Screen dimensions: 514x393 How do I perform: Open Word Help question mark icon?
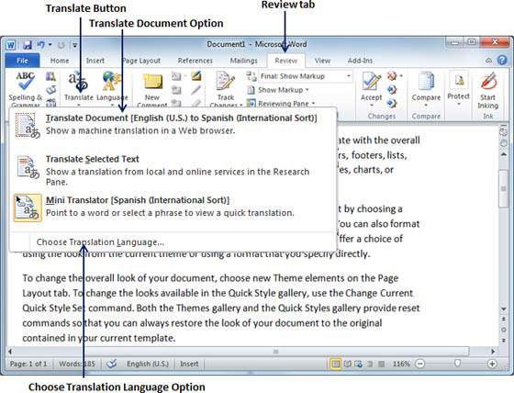click(x=502, y=60)
